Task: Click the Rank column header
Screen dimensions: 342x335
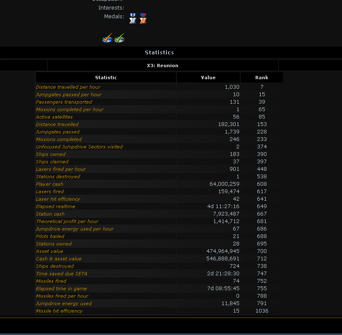Action: coord(262,78)
